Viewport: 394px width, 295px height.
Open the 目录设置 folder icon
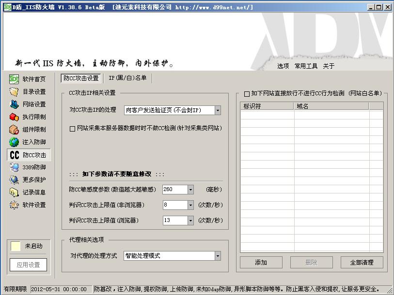click(14, 92)
